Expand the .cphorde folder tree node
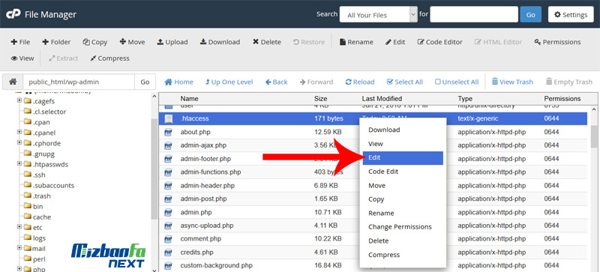Image resolution: width=600 pixels, height=272 pixels. click(19, 143)
